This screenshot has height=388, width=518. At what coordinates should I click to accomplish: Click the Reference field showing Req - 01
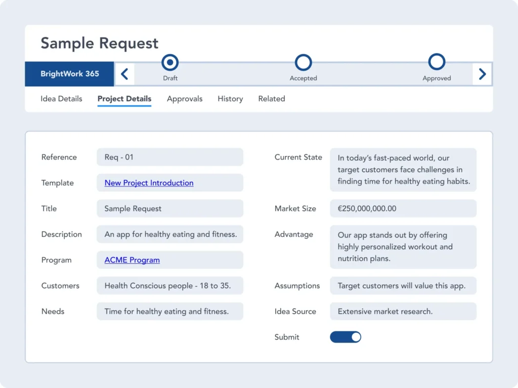[x=169, y=157]
